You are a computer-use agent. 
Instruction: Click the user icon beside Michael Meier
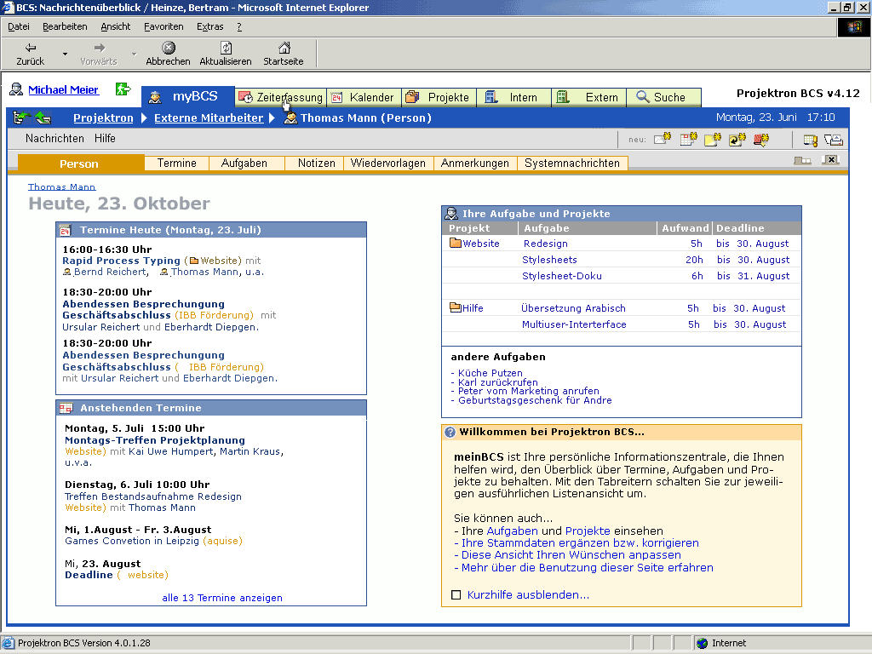point(17,89)
